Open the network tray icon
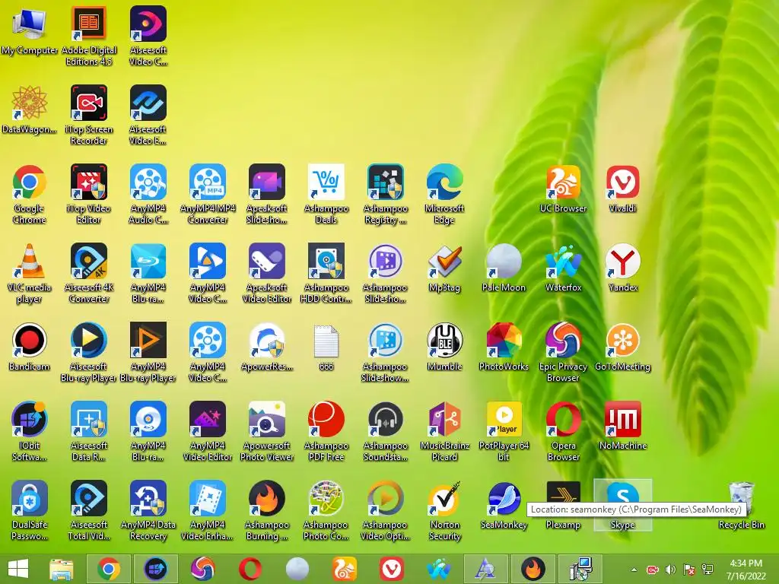 (x=707, y=570)
